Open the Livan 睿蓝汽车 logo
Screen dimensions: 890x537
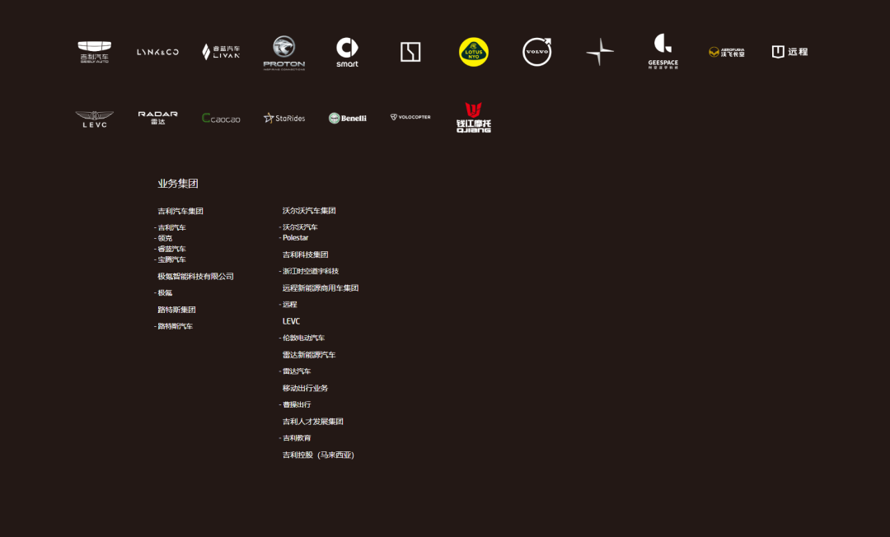coord(221,52)
